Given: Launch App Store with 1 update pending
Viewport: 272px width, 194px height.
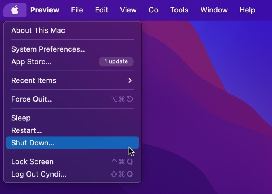Looking at the screenshot, I should click(31, 62).
